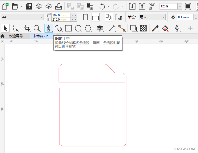Image resolution: width=198 pixels, height=153 pixels.
Task: Select the Rectangle tool
Action: click(68, 28)
